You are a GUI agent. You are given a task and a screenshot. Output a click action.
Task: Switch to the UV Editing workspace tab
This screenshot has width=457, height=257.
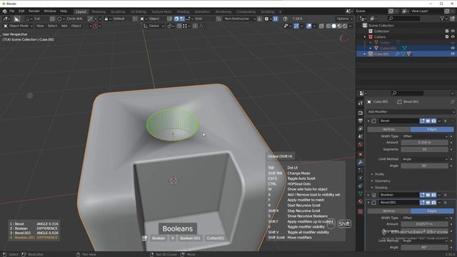138,12
